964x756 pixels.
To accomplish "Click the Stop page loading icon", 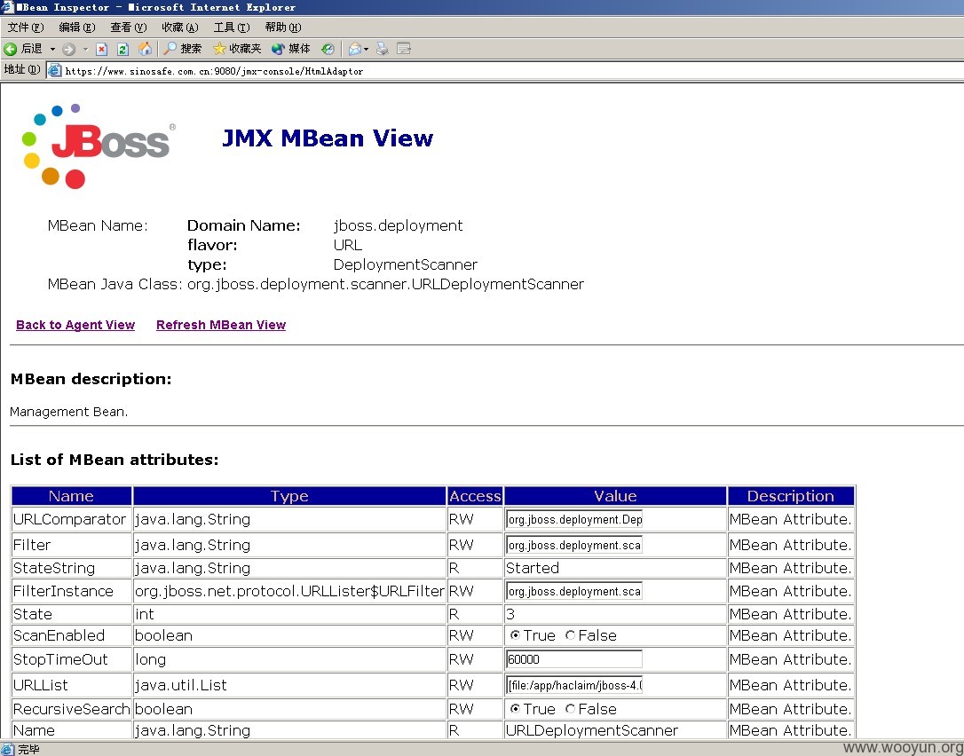I will click(102, 49).
